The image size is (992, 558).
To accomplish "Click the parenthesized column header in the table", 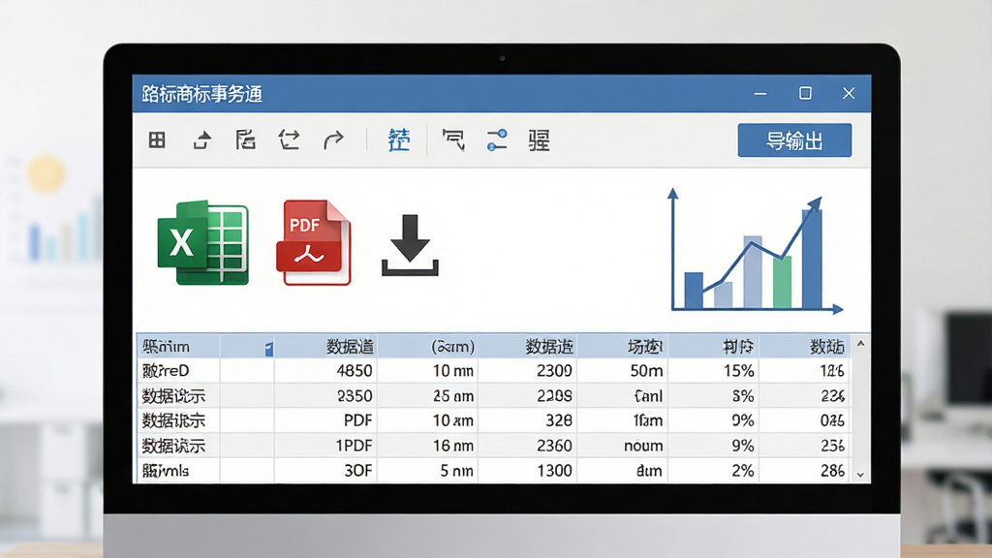I will coord(427,347).
